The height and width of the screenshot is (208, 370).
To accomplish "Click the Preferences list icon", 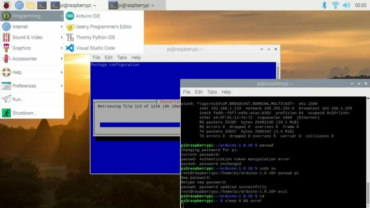I will [7, 86].
